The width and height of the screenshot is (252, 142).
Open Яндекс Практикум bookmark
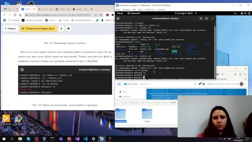32,20
